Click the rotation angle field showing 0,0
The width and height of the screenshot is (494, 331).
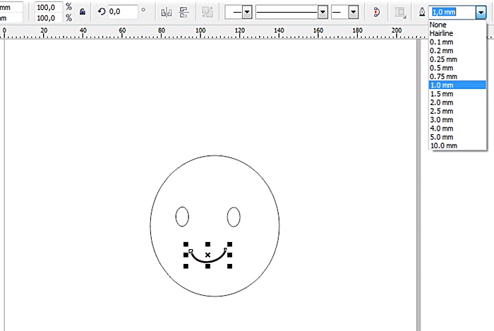coord(123,12)
